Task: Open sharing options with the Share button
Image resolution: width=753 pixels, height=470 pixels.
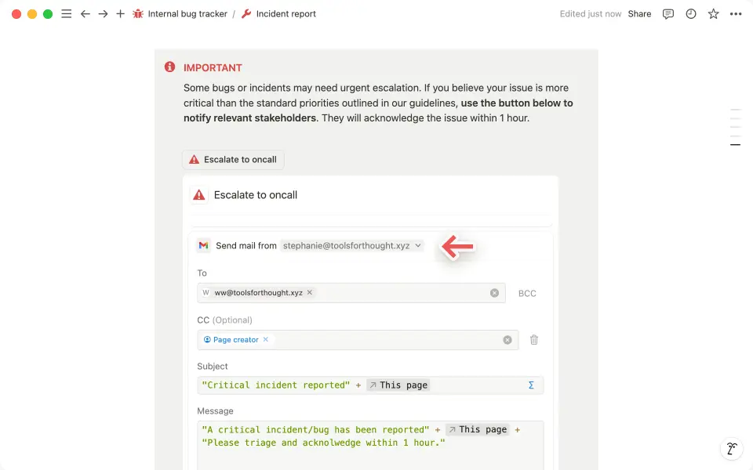Action: click(x=639, y=13)
